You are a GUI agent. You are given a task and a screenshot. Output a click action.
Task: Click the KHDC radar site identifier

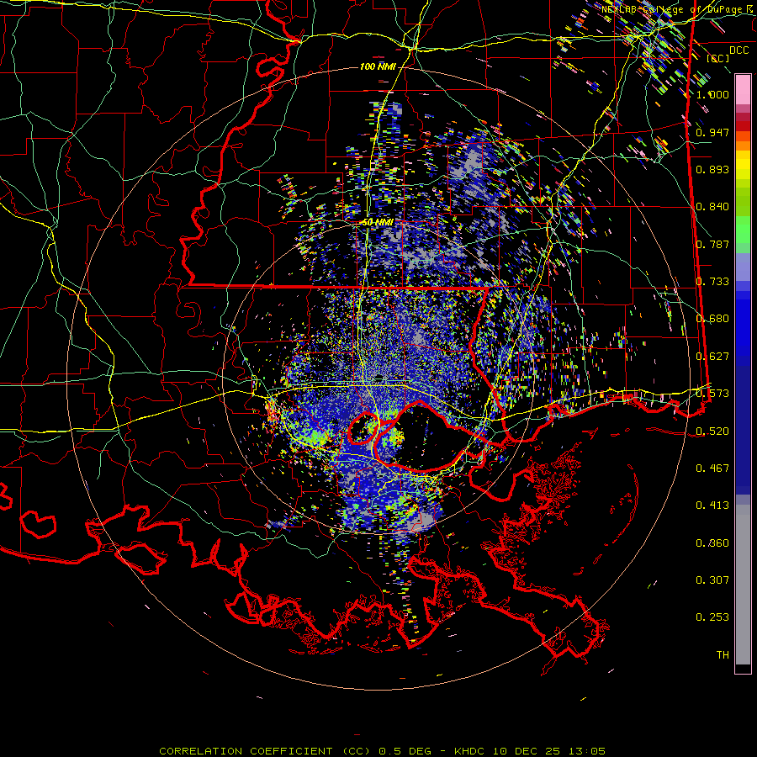471,751
